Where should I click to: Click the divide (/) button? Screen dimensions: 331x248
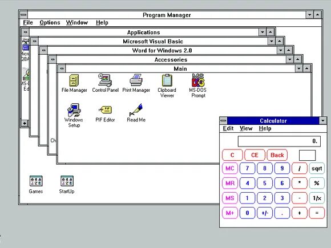(x=300, y=168)
